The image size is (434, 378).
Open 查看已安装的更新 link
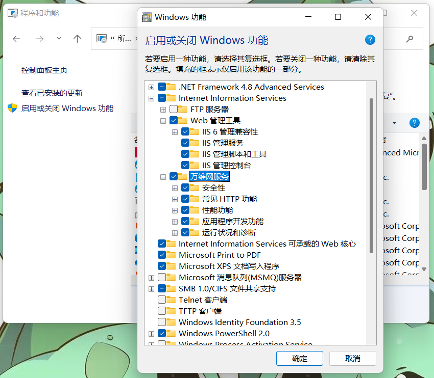pyautogui.click(x=52, y=93)
